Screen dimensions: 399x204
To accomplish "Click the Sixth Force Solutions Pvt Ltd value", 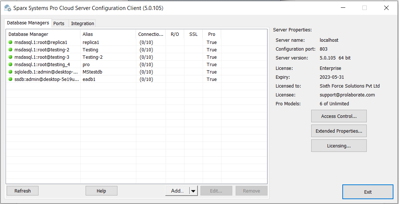I will click(350, 86).
